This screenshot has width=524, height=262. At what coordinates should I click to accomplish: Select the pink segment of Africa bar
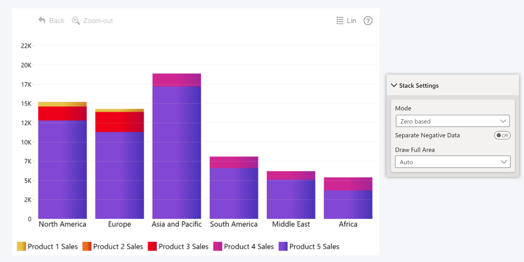(x=348, y=184)
